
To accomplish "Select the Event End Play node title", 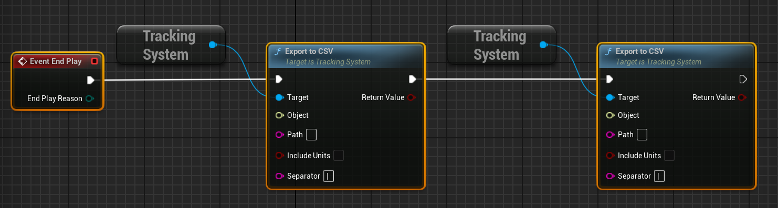I will [56, 61].
